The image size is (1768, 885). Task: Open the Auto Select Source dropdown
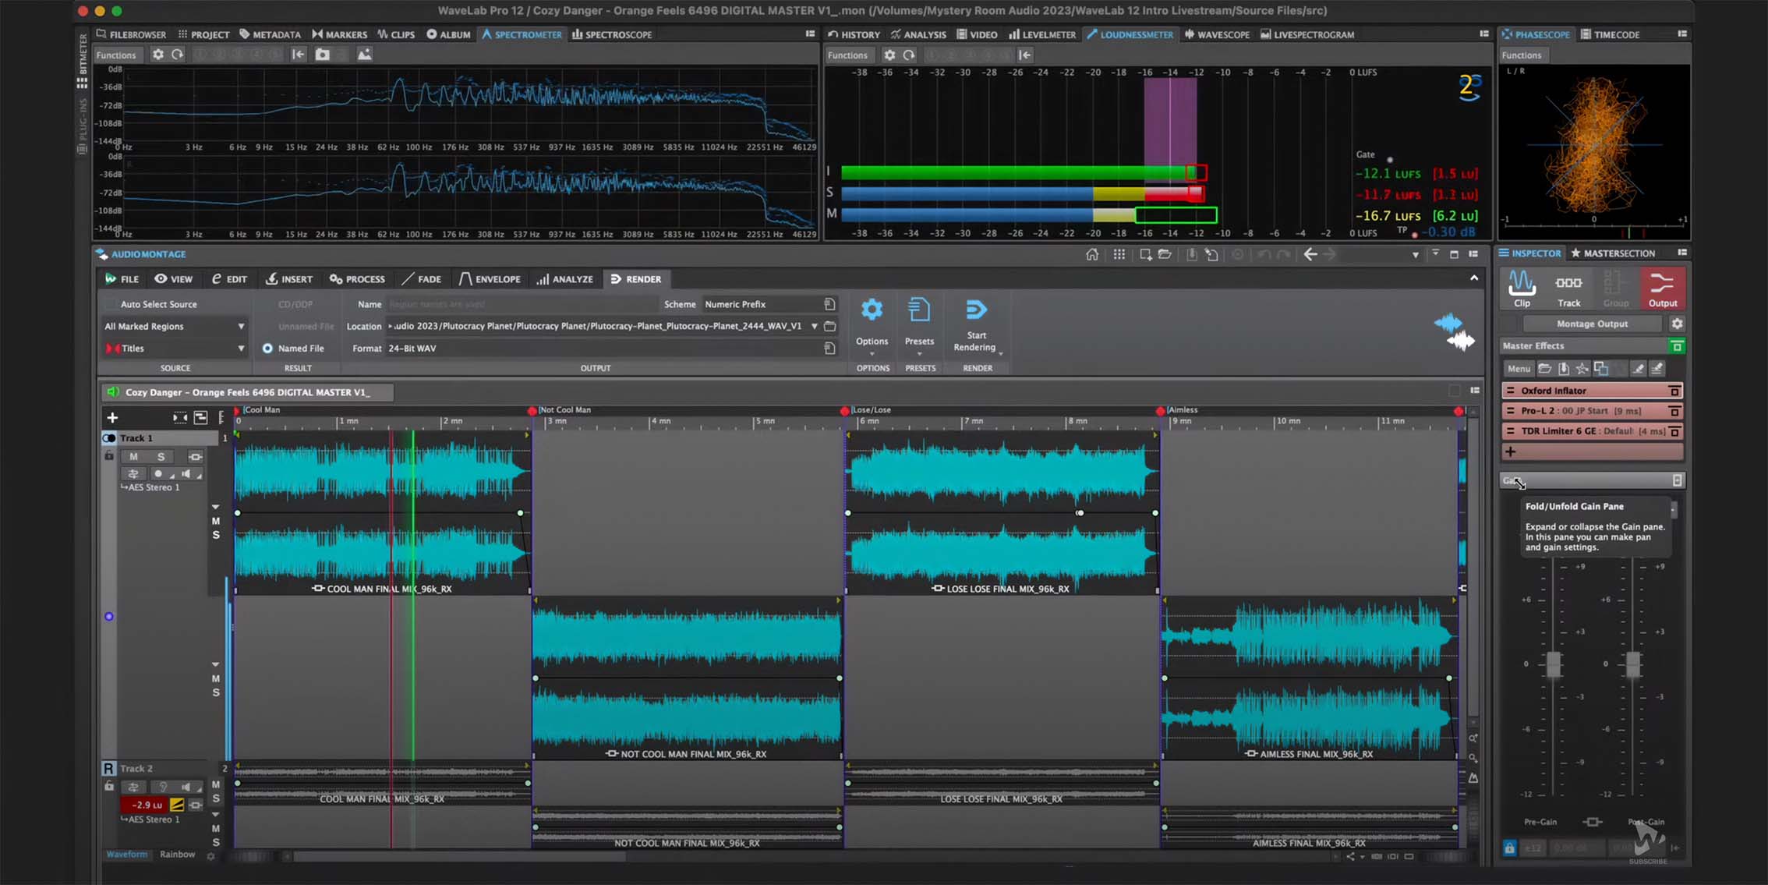click(x=174, y=303)
